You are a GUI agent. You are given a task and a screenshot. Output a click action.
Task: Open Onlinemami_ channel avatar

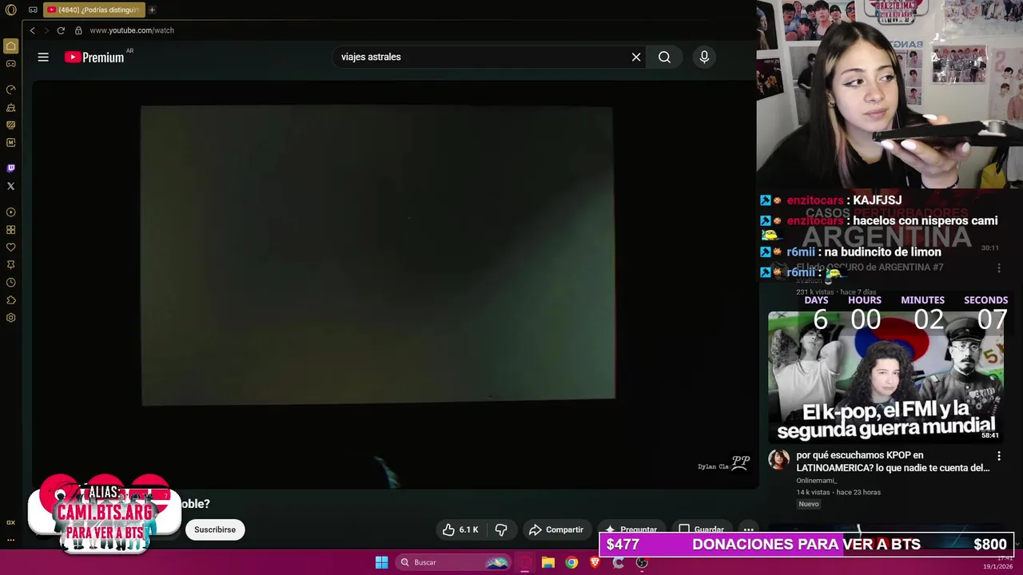point(778,459)
